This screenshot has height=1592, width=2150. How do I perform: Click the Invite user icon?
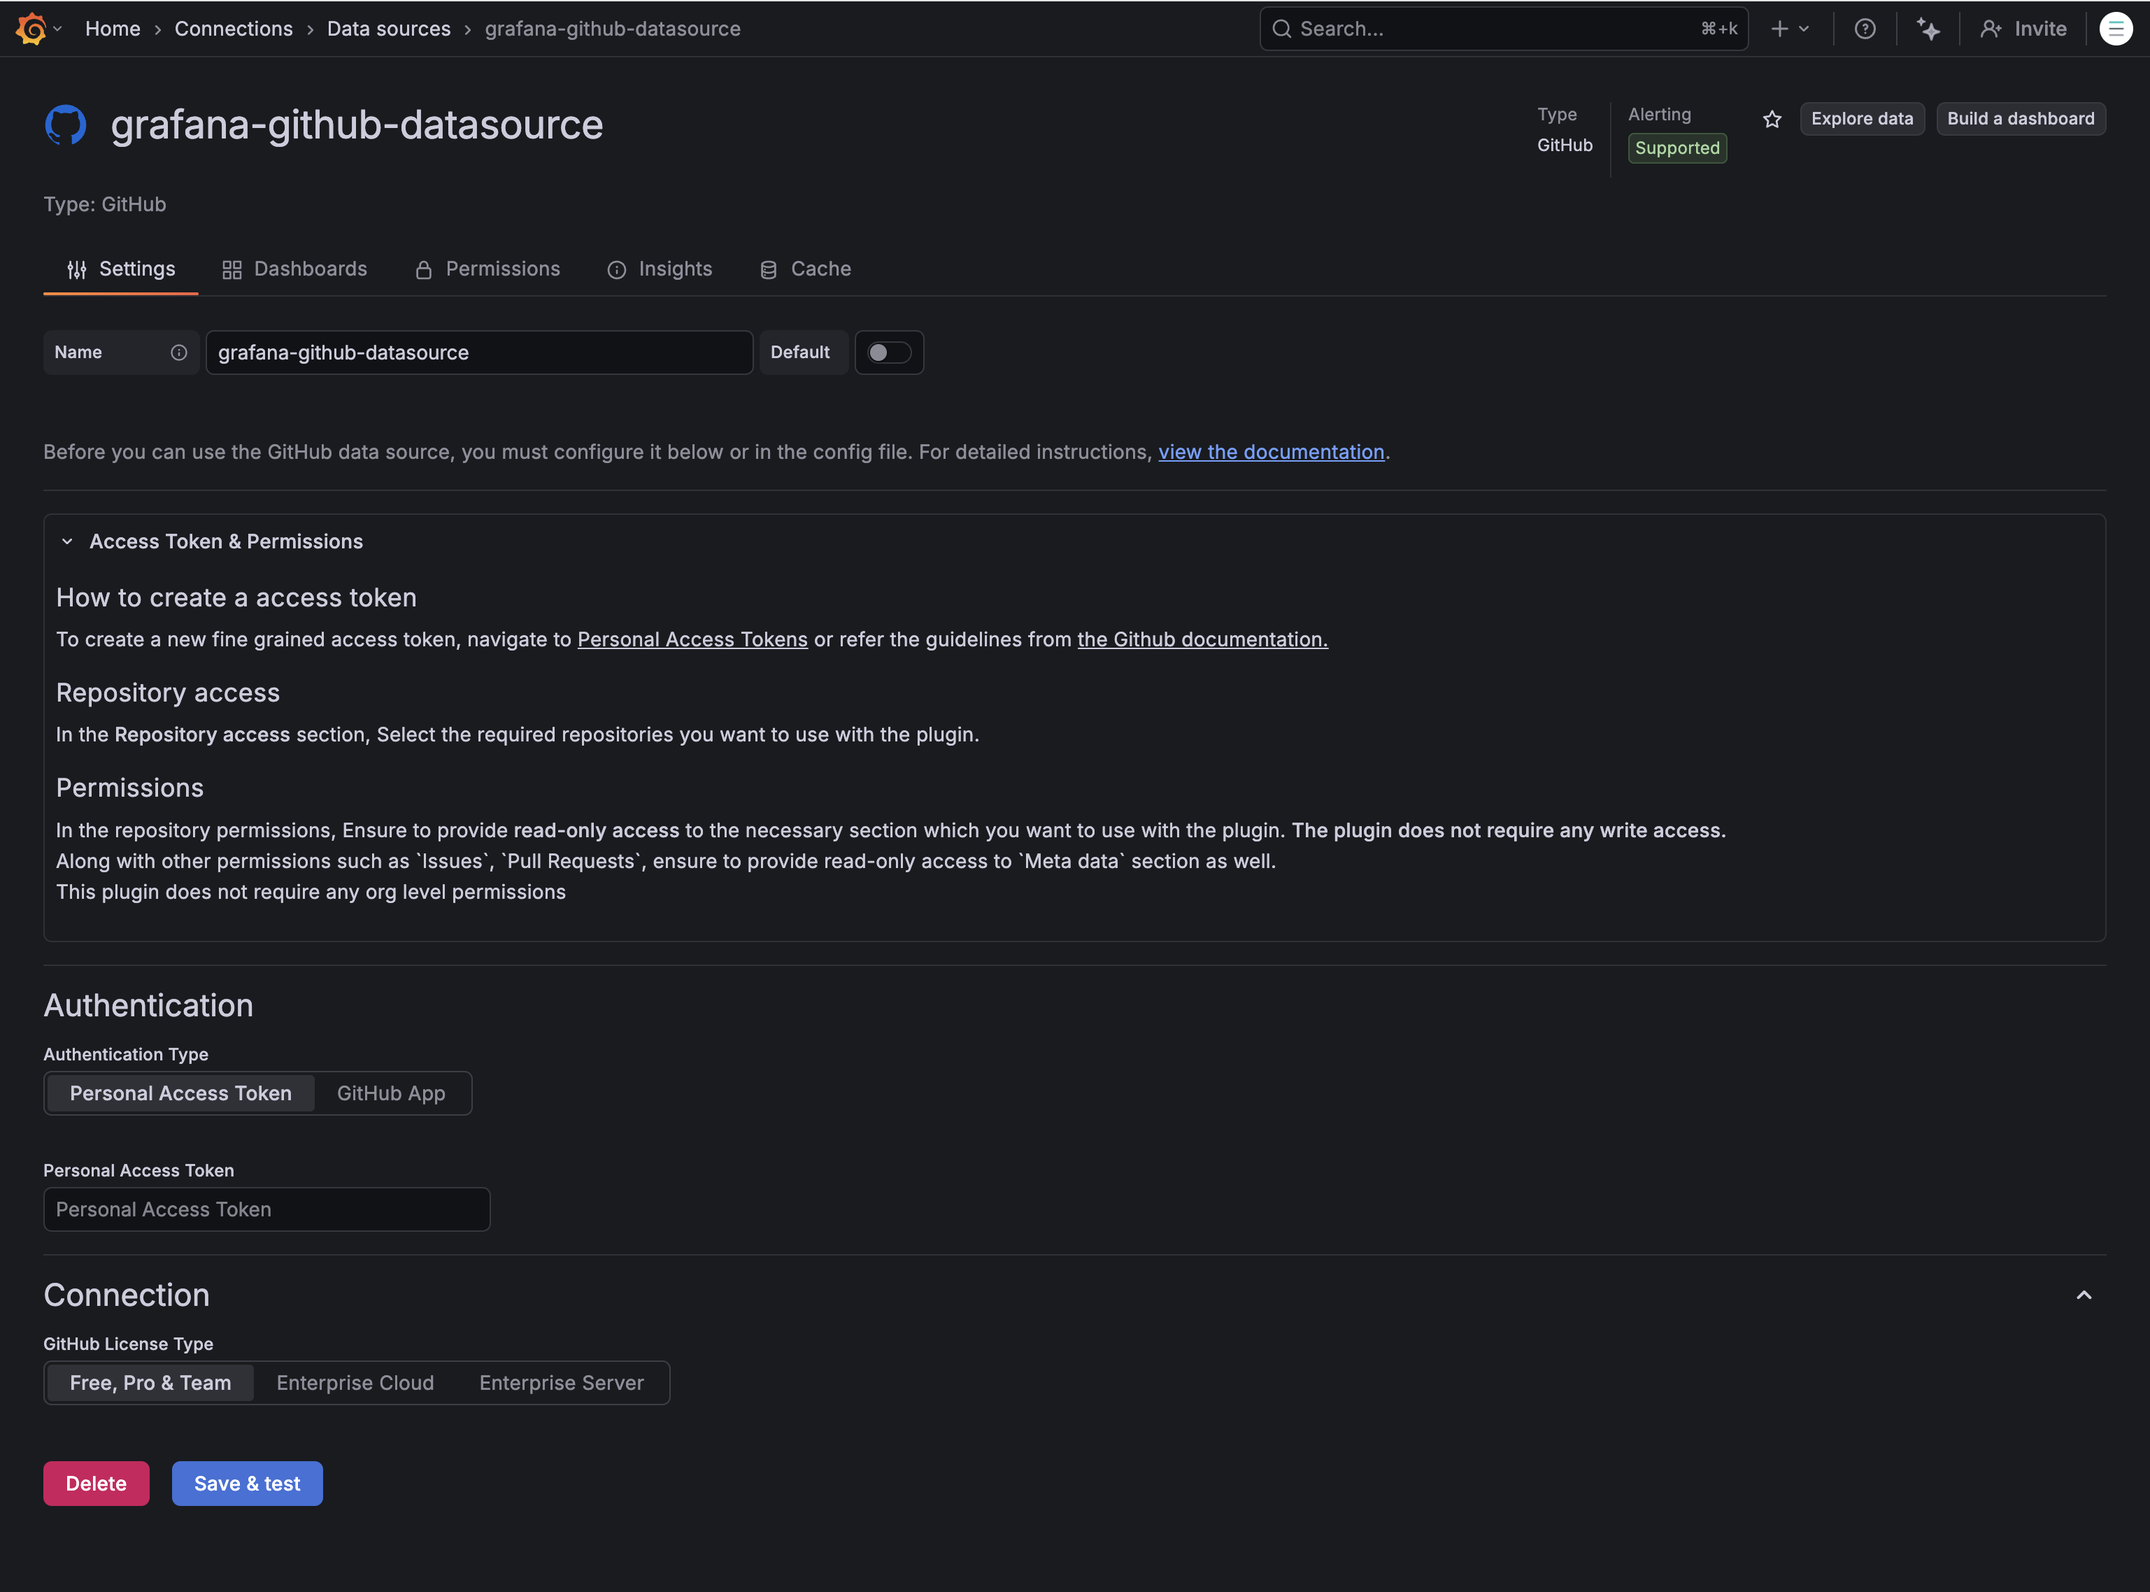(1991, 29)
